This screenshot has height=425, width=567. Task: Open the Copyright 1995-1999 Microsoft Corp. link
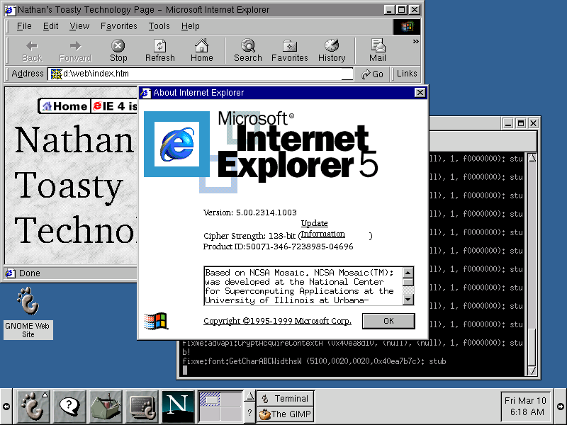[x=277, y=321]
